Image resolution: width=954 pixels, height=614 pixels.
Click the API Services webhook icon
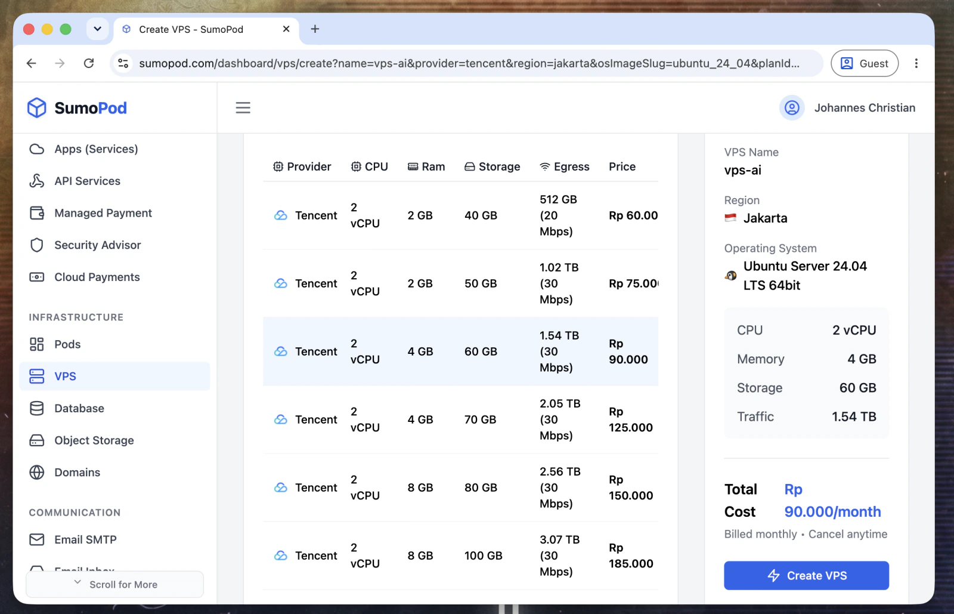coord(37,181)
